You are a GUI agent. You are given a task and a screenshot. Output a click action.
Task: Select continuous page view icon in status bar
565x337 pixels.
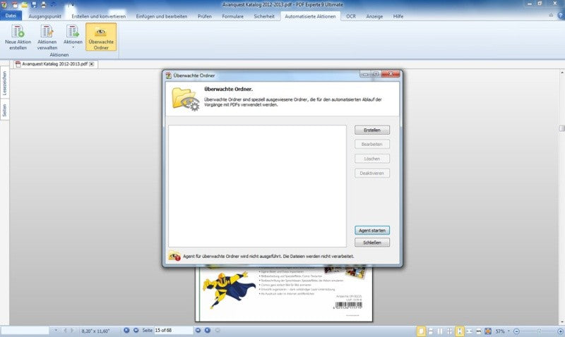430,331
